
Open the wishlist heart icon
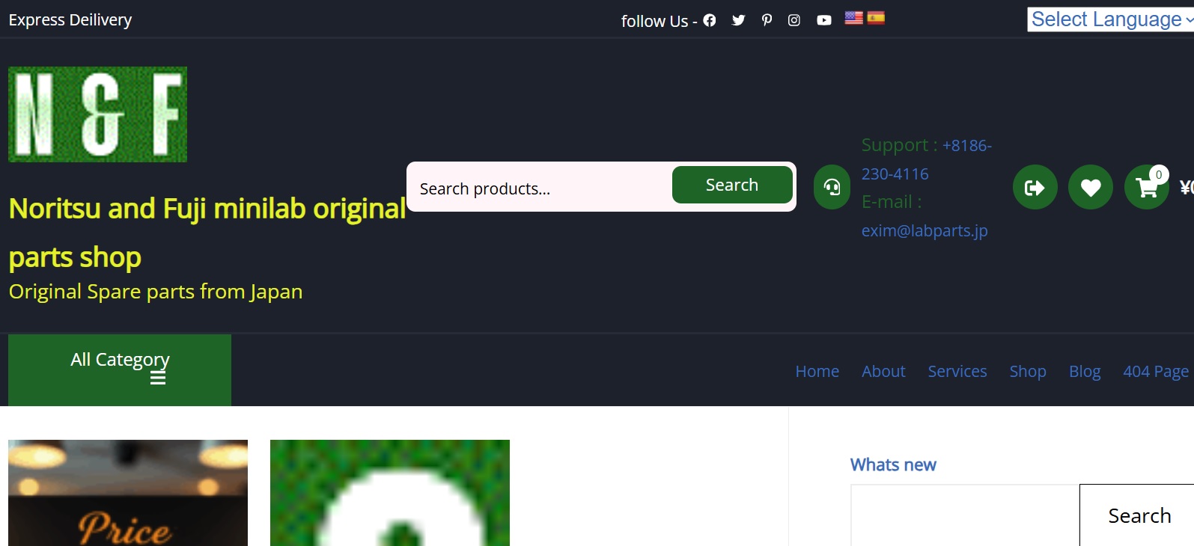(x=1091, y=187)
